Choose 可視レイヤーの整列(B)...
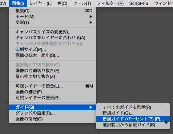This screenshot has width=173, height=134. (x=52, y=98)
